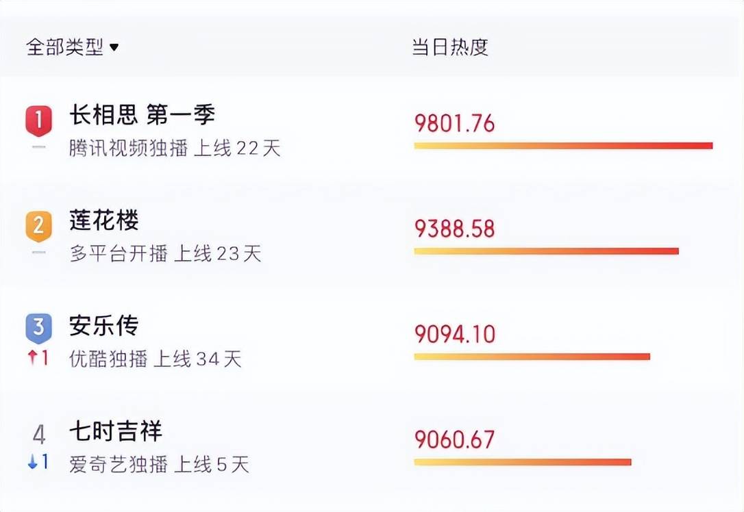Screen dimensions: 744x512
Task: Open the show 七时吉祥
Action: [x=116, y=431]
